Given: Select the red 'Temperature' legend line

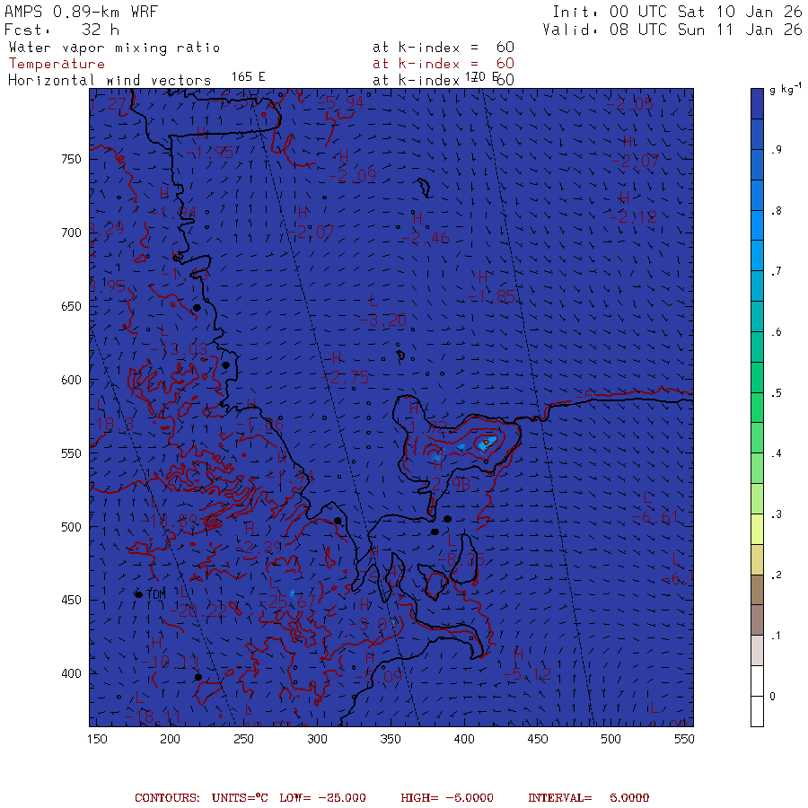Looking at the screenshot, I should click(57, 64).
